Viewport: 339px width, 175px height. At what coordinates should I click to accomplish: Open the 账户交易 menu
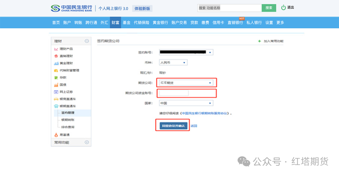179,23
